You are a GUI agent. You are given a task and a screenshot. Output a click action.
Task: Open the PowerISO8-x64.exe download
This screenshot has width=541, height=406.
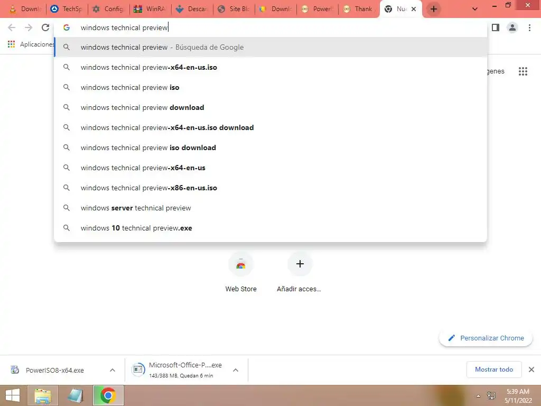tap(54, 370)
